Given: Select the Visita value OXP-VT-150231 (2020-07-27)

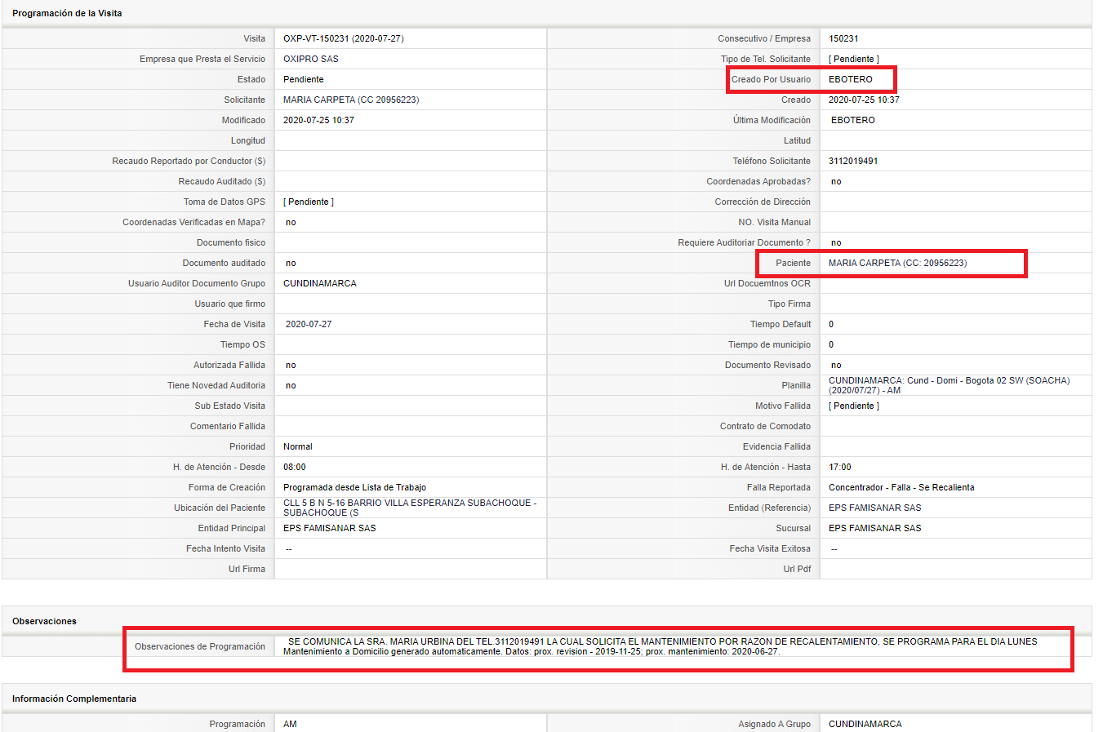Looking at the screenshot, I should 343,38.
